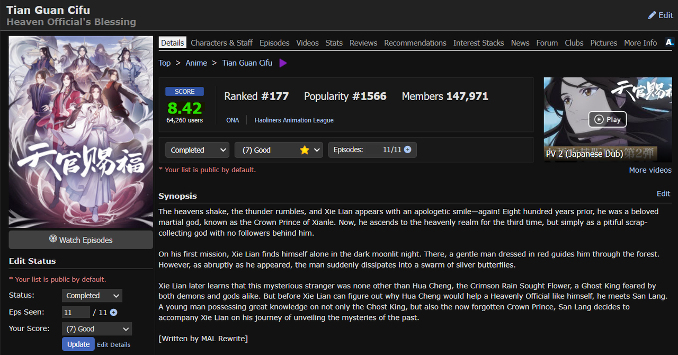Click the plus icon next to Episodes 11/11

[x=407, y=150]
